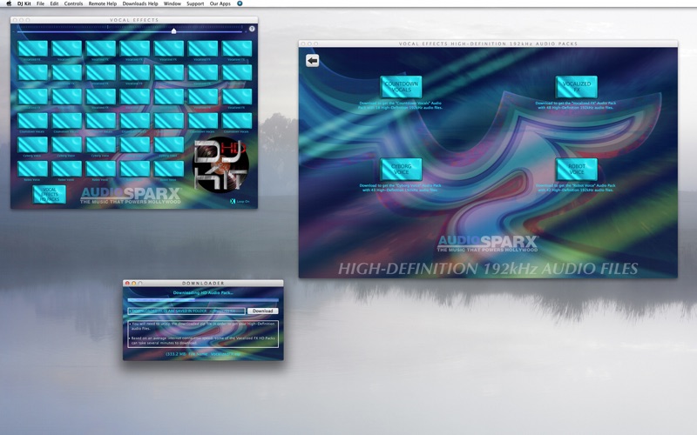Click the 'Downloading HD Audio Pack...' status text

[x=203, y=292]
